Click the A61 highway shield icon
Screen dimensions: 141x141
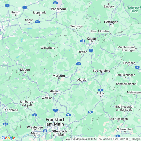[x=5, y=124]
